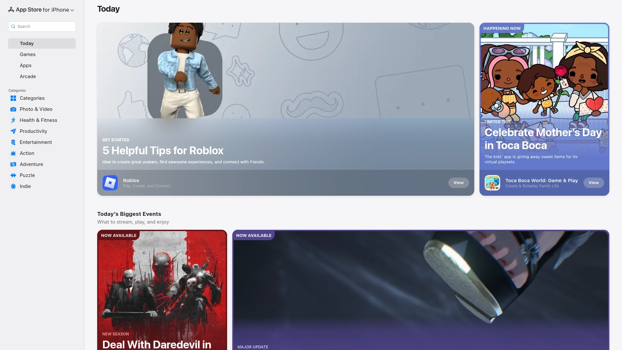Screen dimensions: 622x350
Task: Open the Entertainment category
Action: 42,142
